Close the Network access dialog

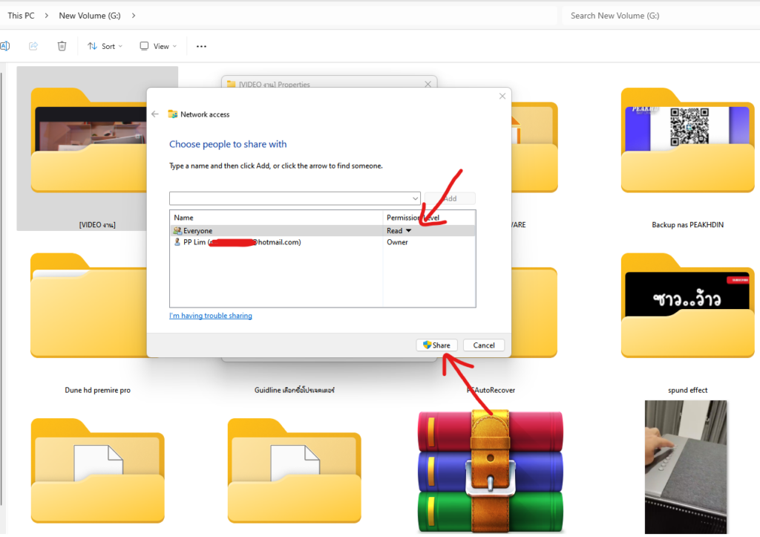click(x=502, y=96)
